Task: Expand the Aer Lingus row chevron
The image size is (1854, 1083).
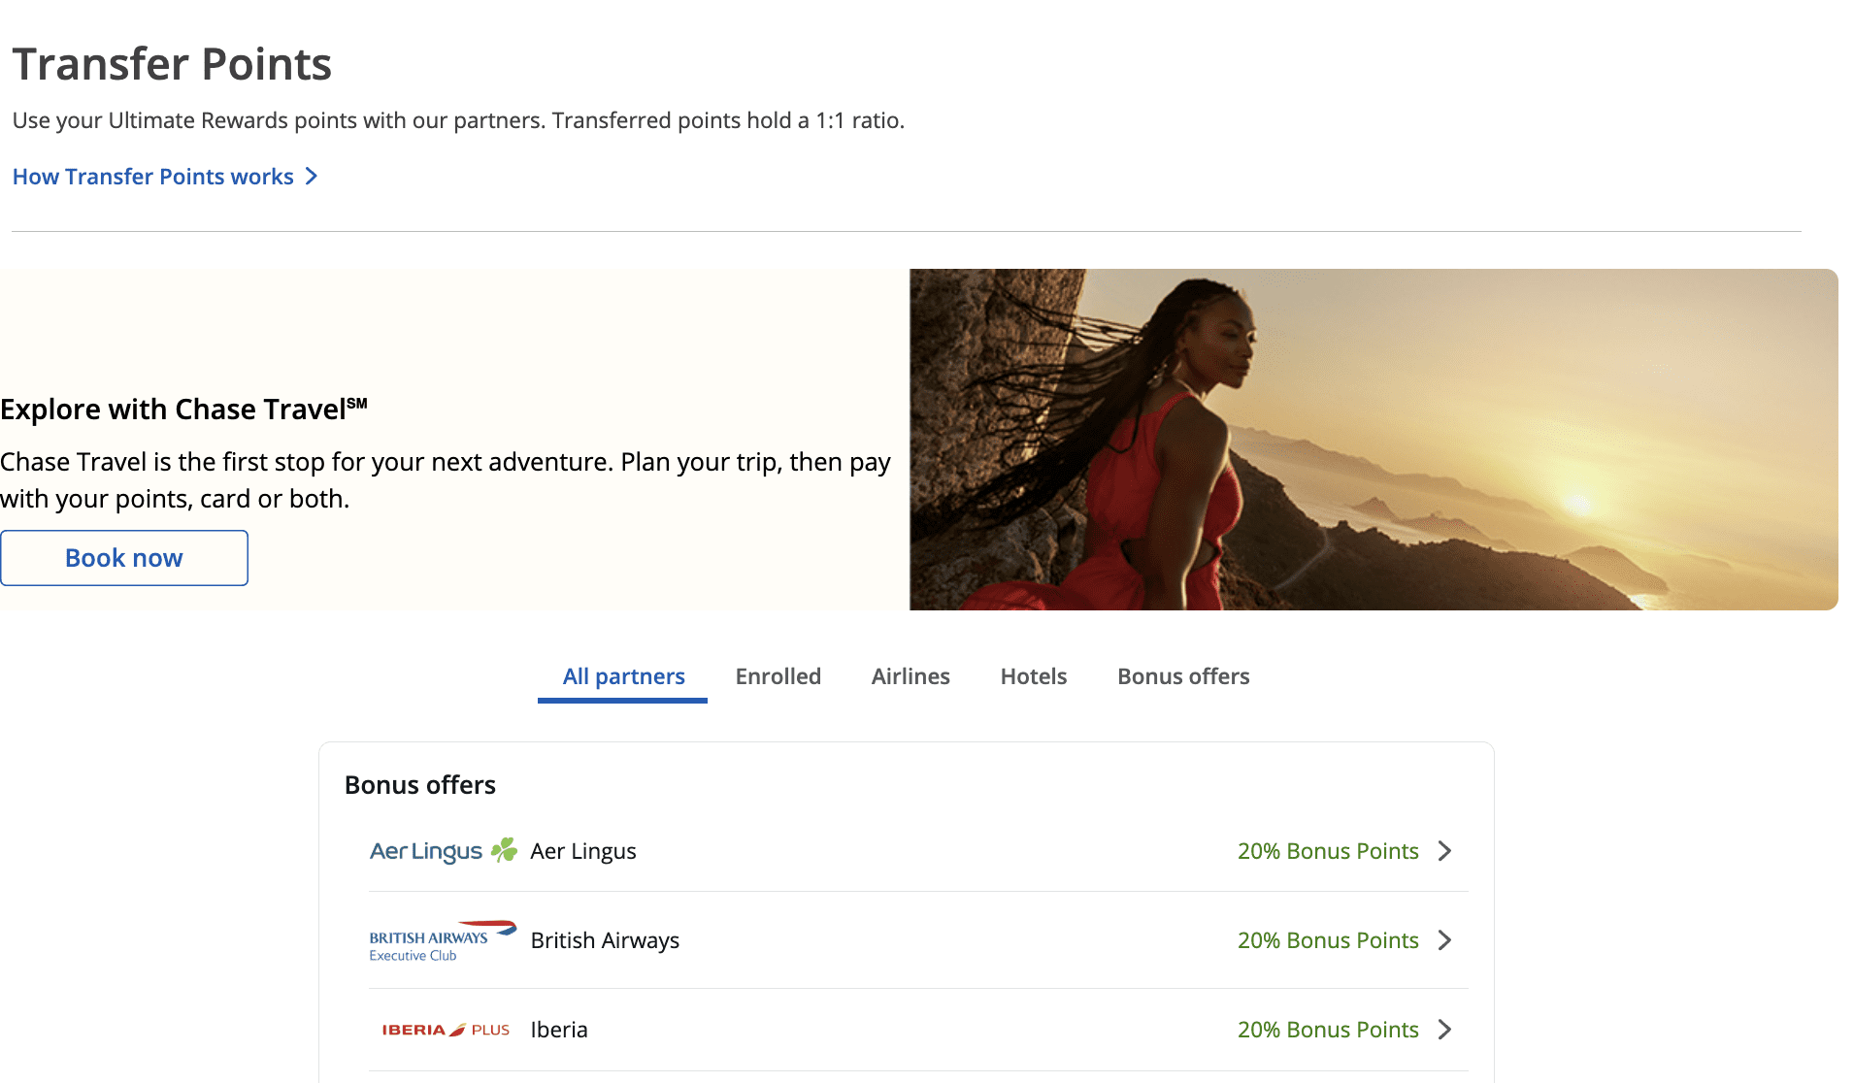Action: pos(1445,851)
